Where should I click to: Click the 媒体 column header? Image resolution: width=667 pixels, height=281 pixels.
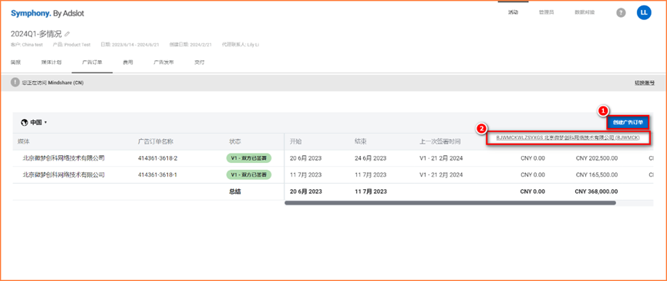pos(23,141)
